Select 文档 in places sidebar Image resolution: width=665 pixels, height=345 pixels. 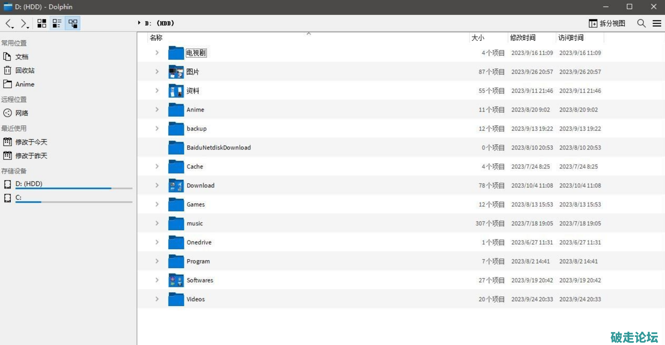coord(21,57)
